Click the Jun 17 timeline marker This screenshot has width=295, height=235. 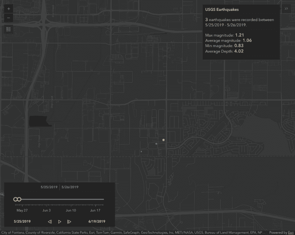click(x=95, y=210)
